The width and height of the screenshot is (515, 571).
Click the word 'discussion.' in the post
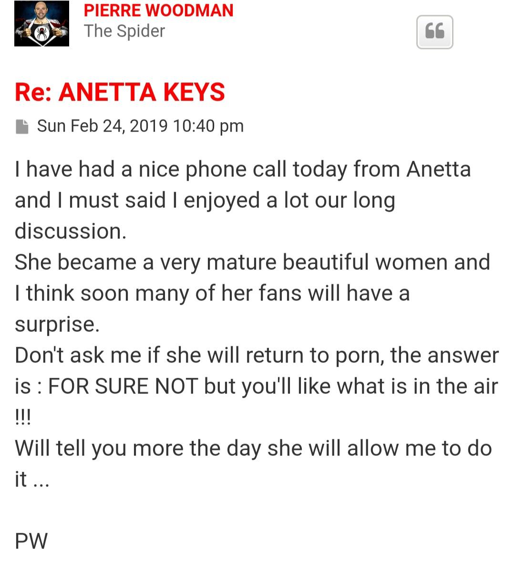(71, 231)
